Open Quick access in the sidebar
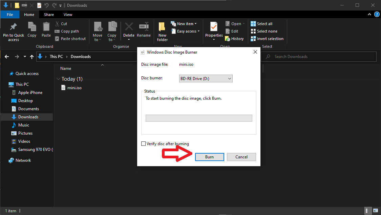This screenshot has height=215, width=381. point(24,74)
